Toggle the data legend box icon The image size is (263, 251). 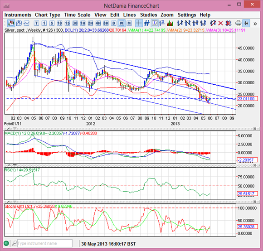pos(155,23)
